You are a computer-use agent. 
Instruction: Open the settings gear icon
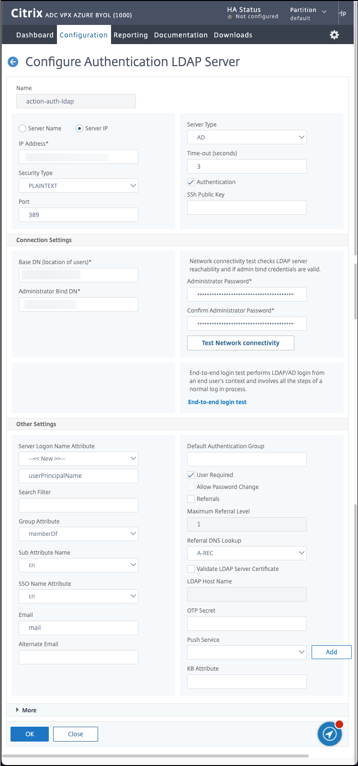tap(334, 35)
